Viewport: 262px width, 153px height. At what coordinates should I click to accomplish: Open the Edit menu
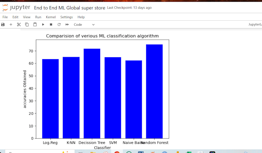15,17
